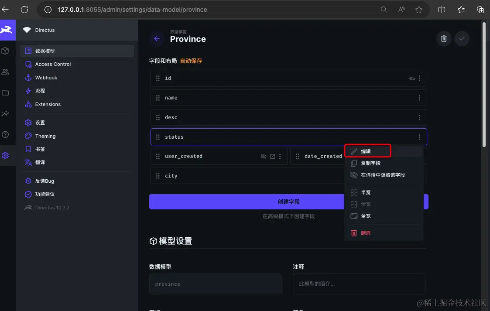The height and width of the screenshot is (311, 490).
Task: Open the Settings gear module icon
Action: coord(5,155)
